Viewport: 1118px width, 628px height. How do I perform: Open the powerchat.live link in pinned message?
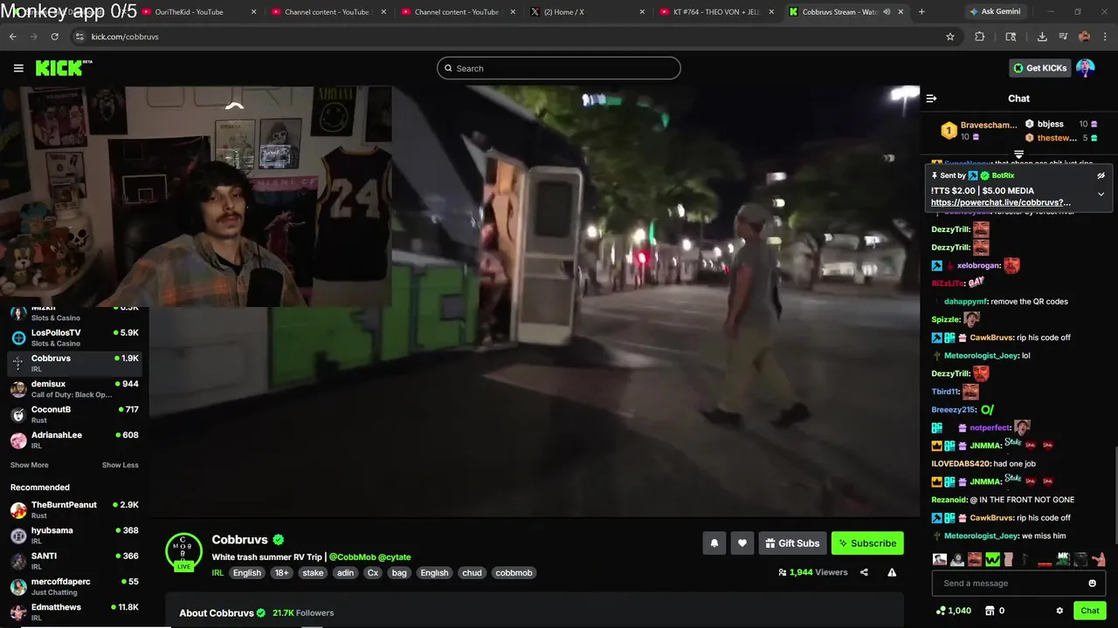[1000, 202]
